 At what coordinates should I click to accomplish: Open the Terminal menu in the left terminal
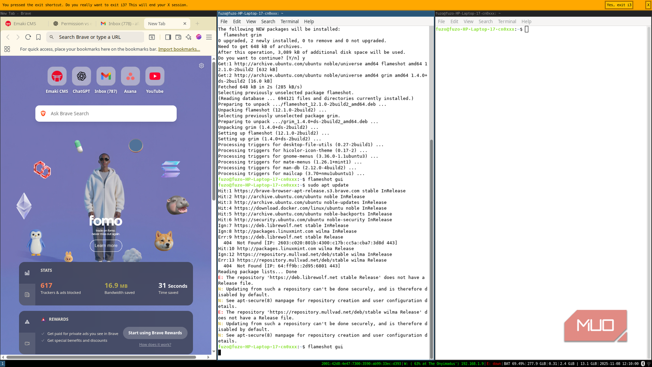pos(289,21)
